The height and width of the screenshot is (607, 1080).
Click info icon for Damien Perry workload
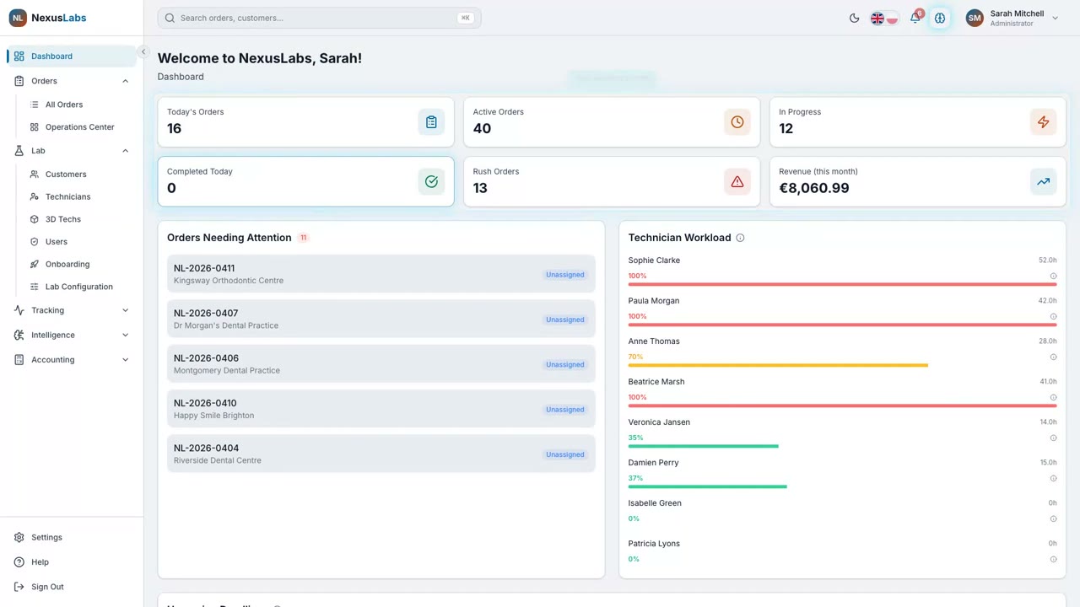coord(1053,479)
